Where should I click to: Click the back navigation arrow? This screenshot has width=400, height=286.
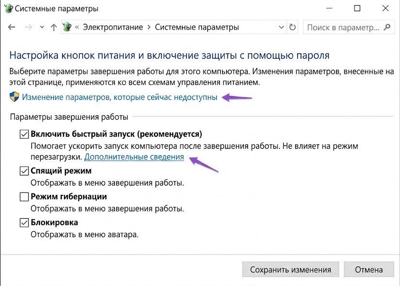11,27
